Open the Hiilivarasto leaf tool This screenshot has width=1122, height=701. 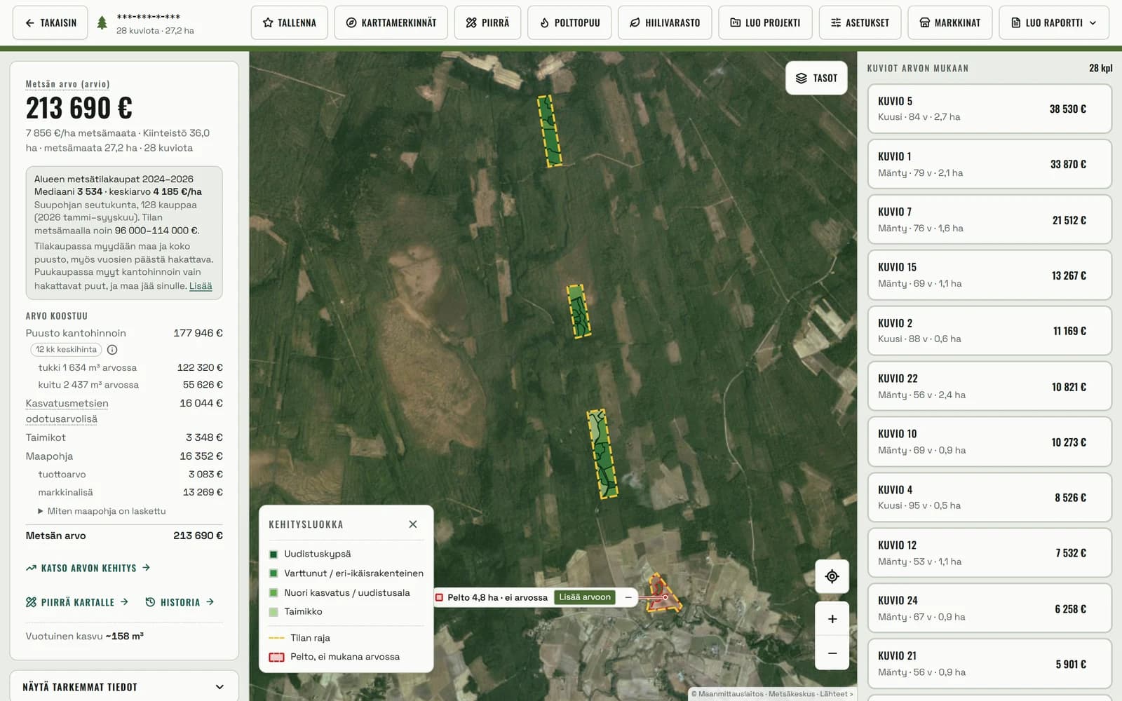[665, 22]
